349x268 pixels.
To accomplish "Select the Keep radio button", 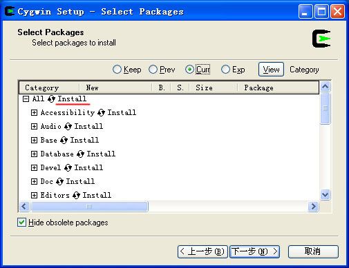I will (117, 70).
